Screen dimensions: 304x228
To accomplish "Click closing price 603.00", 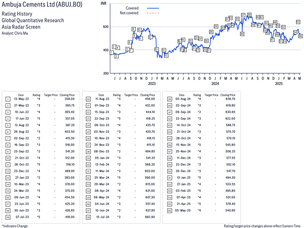I will tap(150, 171).
